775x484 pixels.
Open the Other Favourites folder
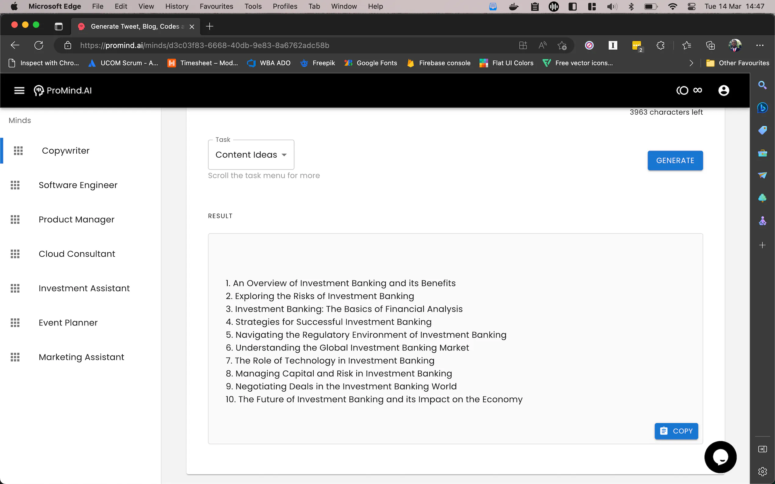pos(737,63)
